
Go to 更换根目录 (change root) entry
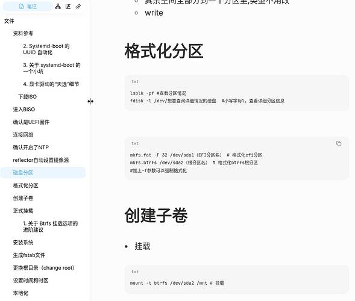(x=43, y=268)
